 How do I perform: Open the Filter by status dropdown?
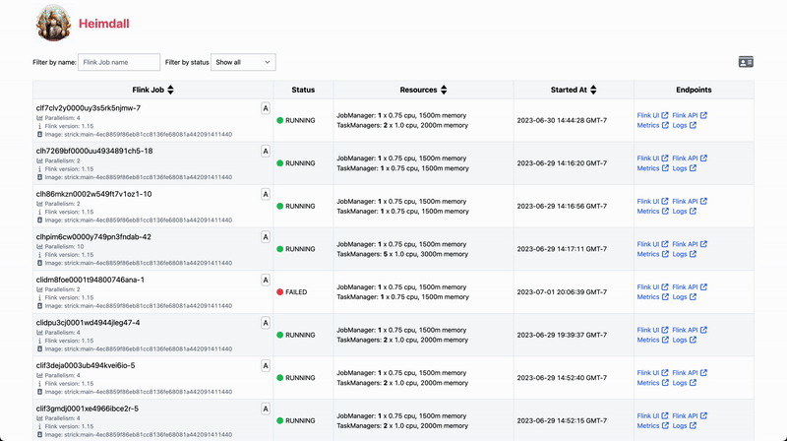pos(243,62)
